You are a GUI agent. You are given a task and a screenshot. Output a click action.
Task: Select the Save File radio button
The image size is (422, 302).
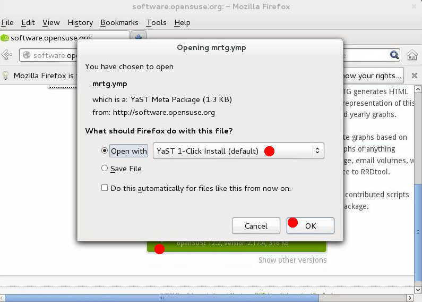105,168
